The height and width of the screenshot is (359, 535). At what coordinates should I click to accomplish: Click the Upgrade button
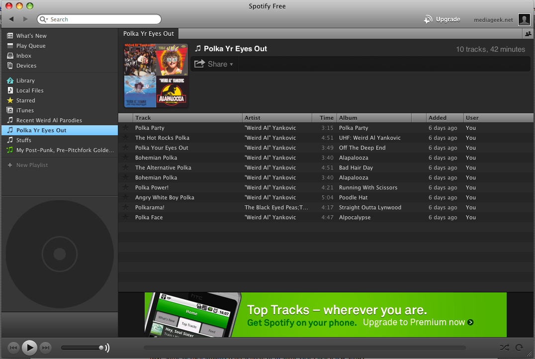point(442,19)
